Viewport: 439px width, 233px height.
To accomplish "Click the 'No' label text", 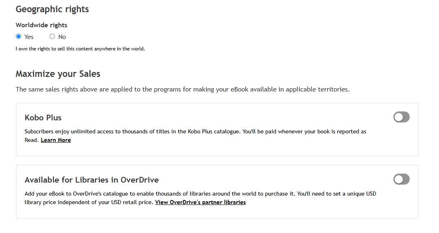I will (62, 37).
